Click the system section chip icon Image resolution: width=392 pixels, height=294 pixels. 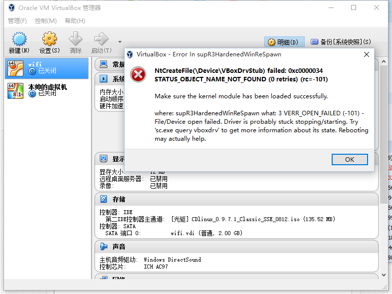click(x=103, y=79)
